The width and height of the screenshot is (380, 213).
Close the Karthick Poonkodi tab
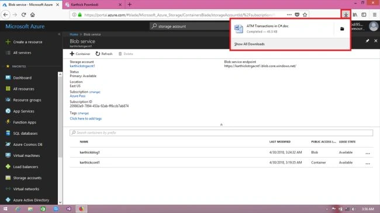coord(120,5)
